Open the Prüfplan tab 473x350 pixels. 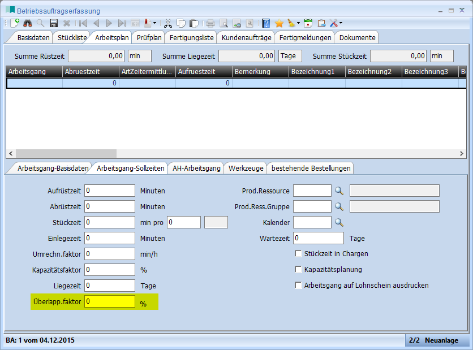click(x=149, y=38)
